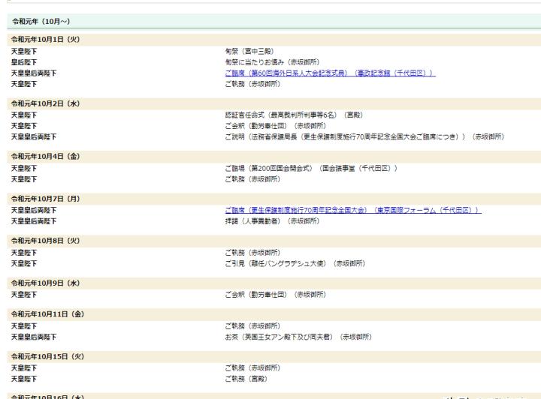The image size is (541, 399).
Task: Click ご執務（赤坂御所）under 10月4日
Action: pos(252,179)
